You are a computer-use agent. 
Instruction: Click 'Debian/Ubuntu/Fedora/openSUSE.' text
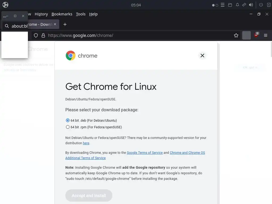tap(91, 99)
